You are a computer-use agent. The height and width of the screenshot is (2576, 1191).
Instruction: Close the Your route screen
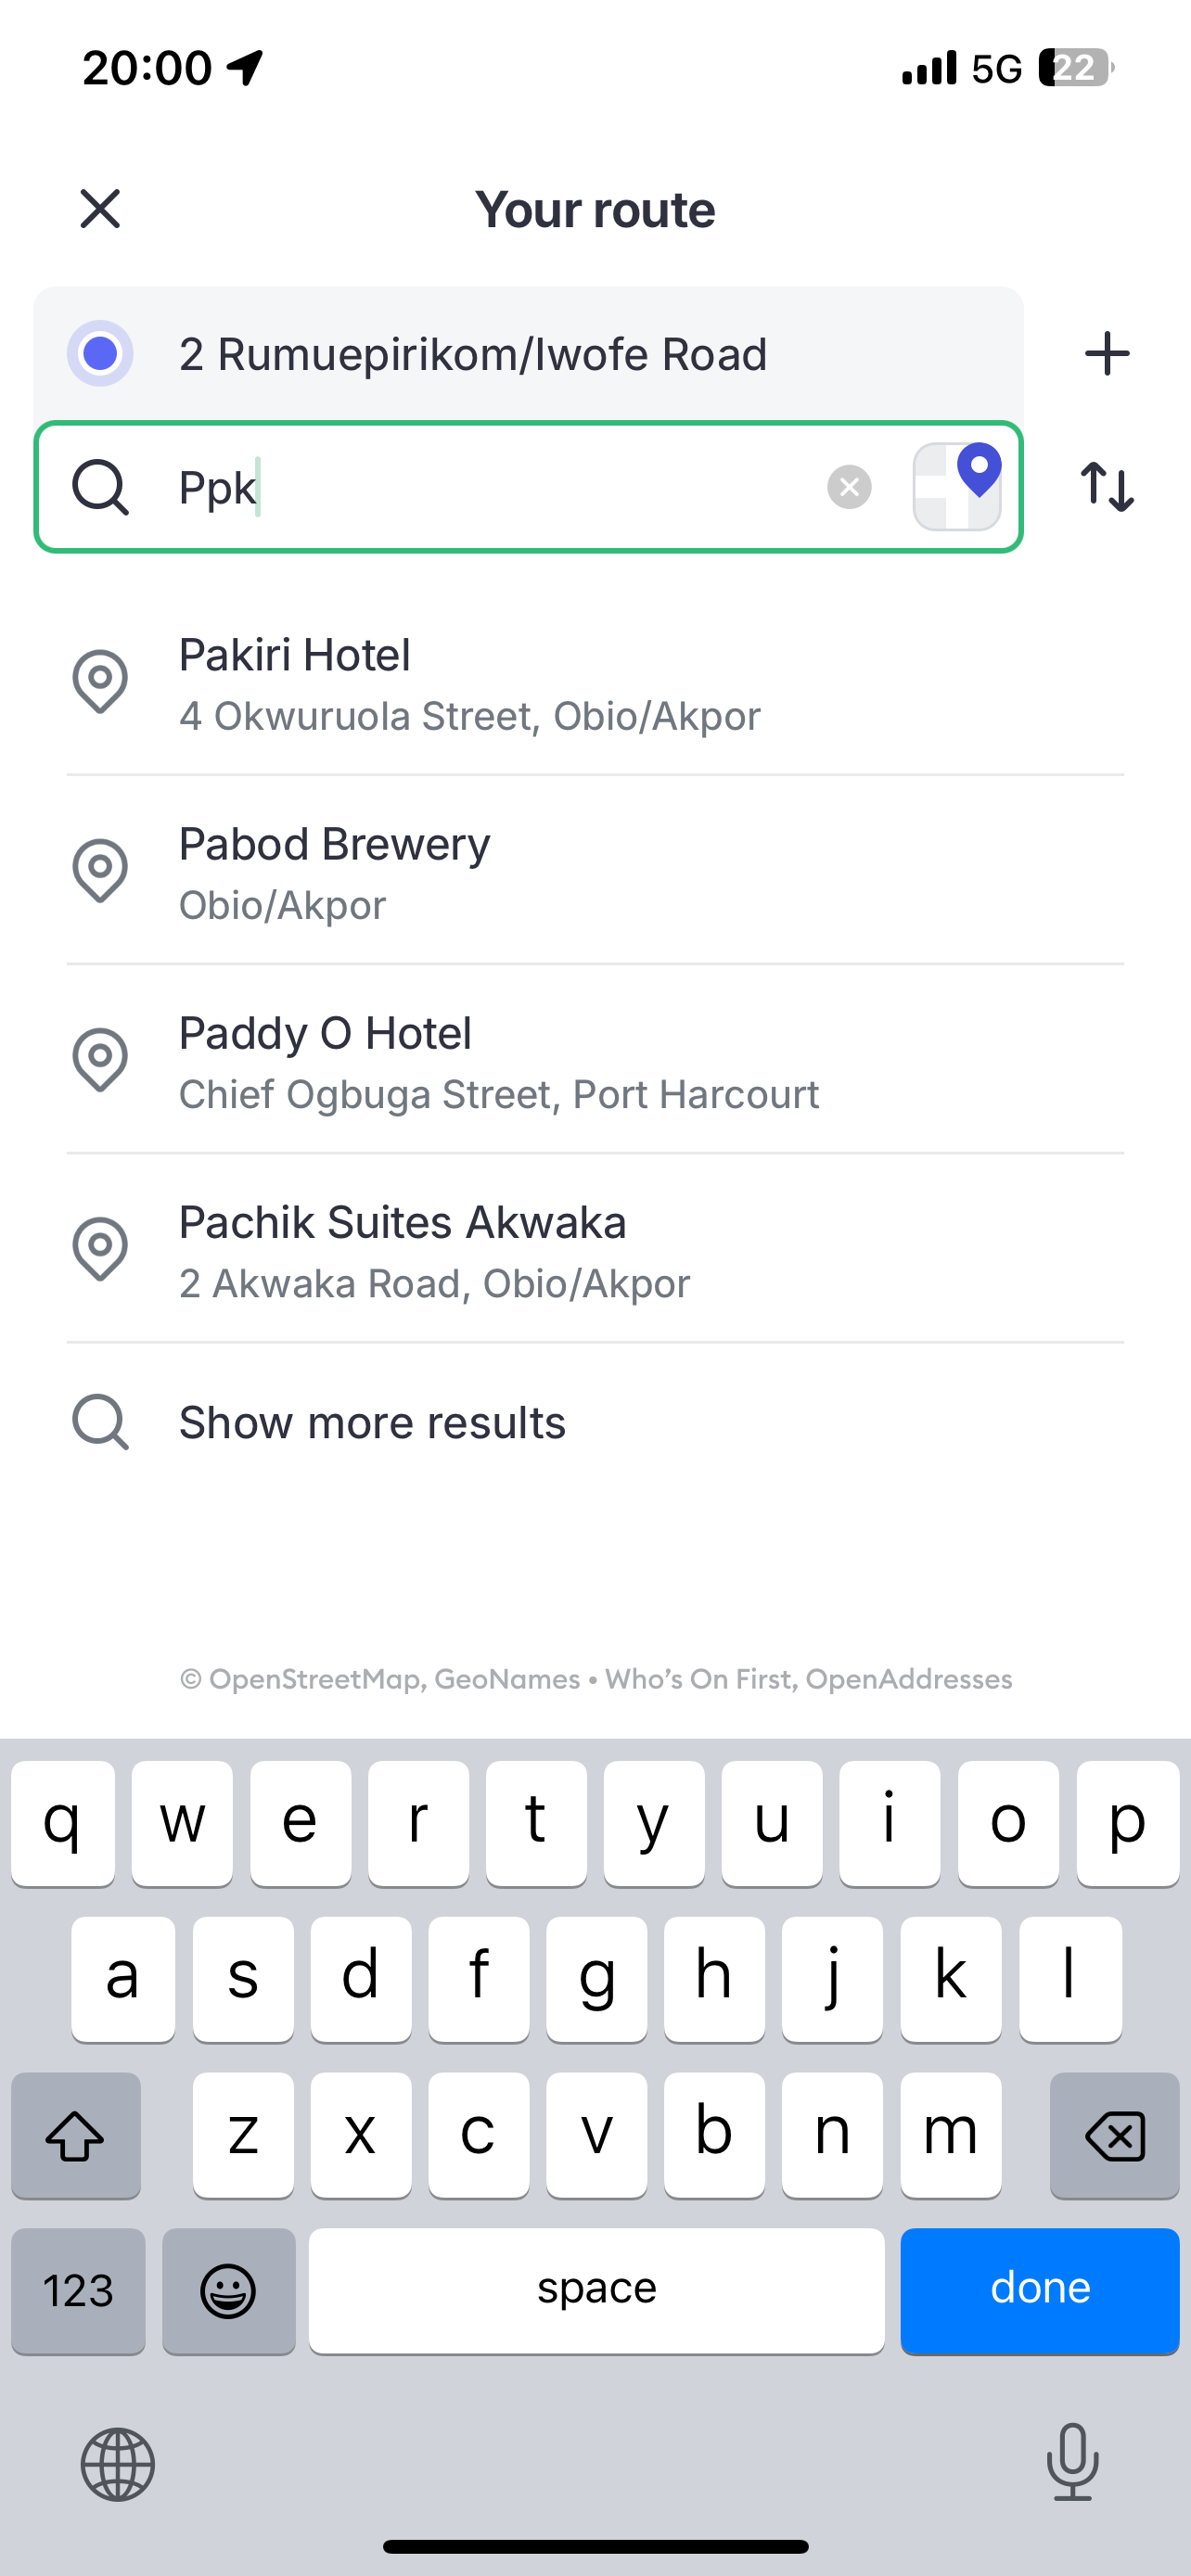[x=100, y=209]
